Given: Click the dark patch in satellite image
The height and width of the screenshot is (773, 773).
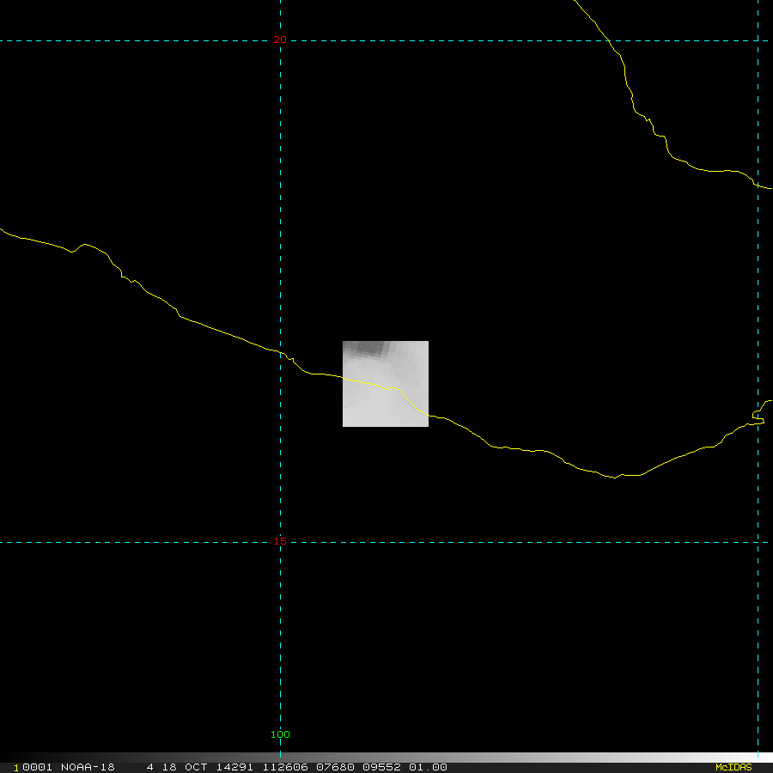Looking at the screenshot, I should 369,349.
